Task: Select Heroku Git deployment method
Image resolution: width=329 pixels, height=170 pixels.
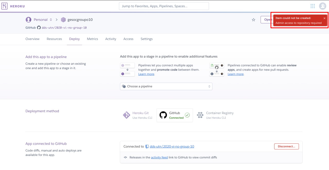Action: coord(138,115)
